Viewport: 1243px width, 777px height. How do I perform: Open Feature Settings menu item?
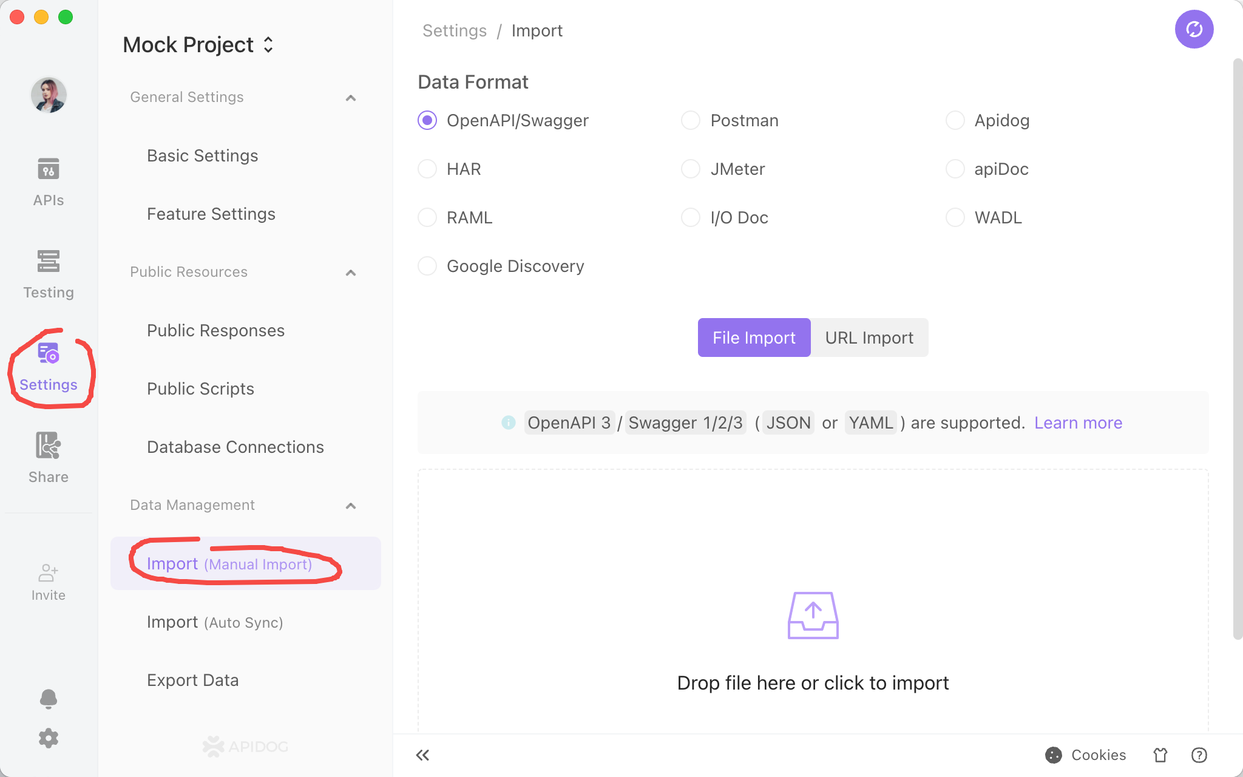coord(209,213)
